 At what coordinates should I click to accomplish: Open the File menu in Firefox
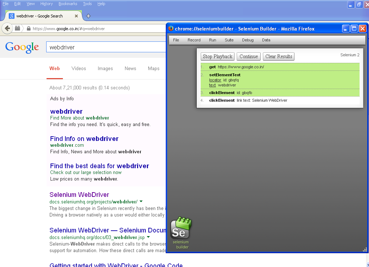5,4
